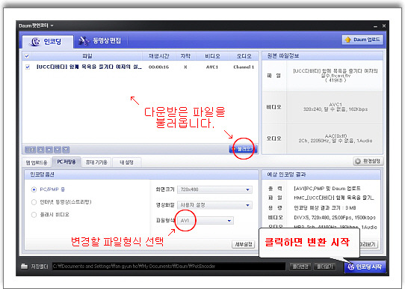Toggle the select-all checkbox in file list header

pyautogui.click(x=27, y=56)
